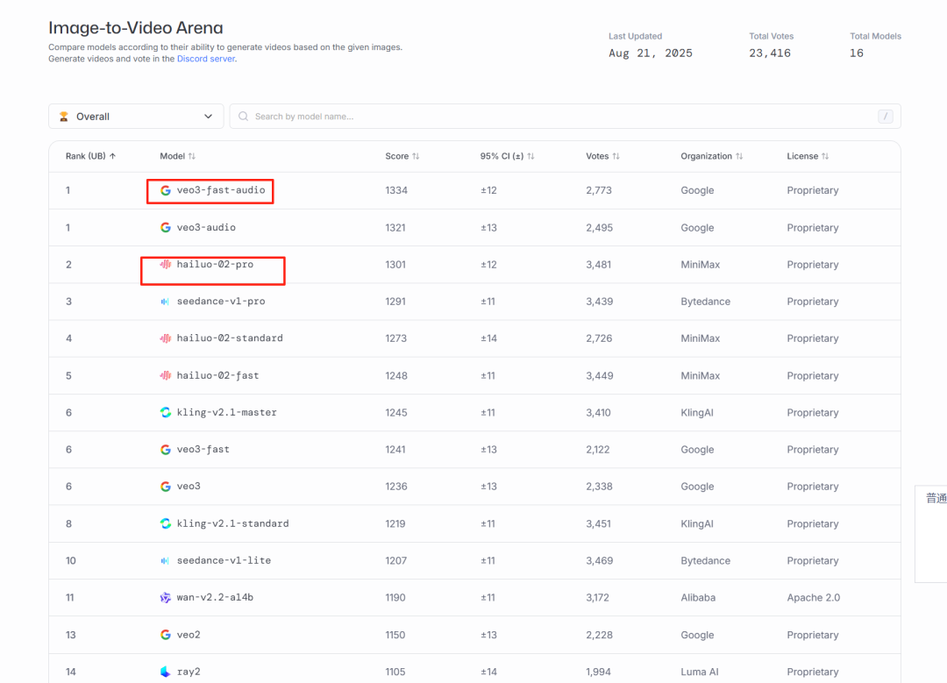Screen dimensions: 947x683
Task: Click the MiniMax logo beside hailuo-02-pro
Action: click(165, 265)
